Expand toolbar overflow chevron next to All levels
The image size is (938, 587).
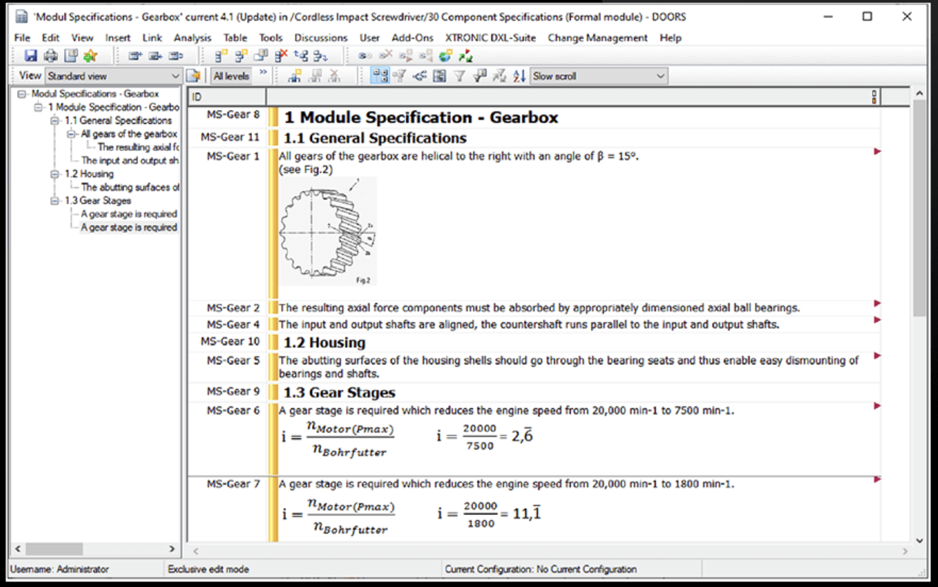click(x=263, y=72)
